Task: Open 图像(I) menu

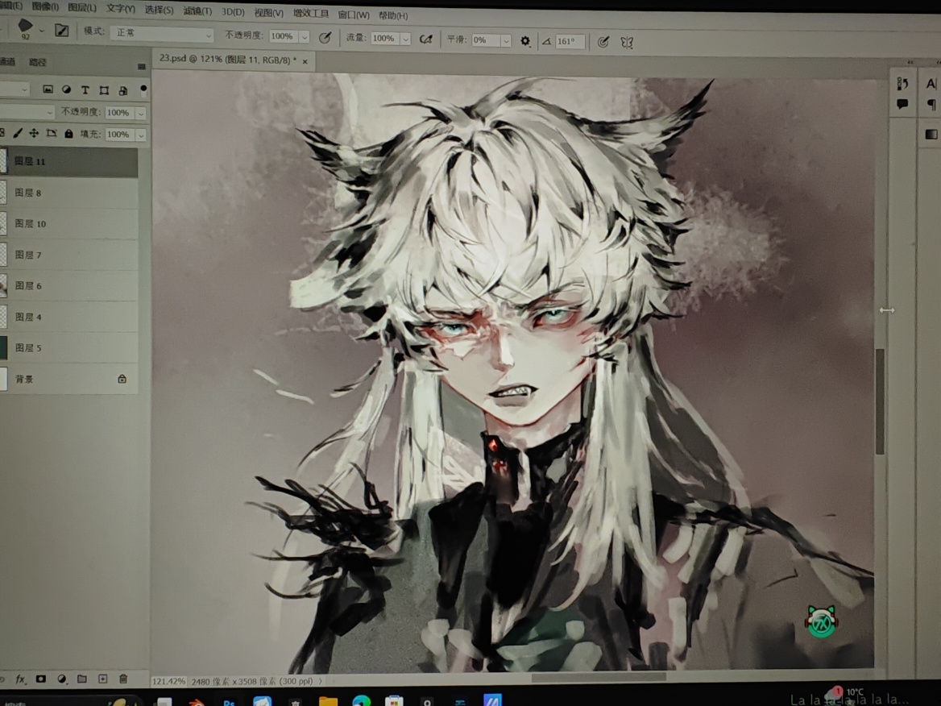Action: coord(45,6)
